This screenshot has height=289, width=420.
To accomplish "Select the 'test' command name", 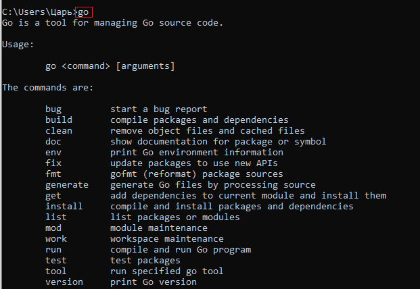I will [x=56, y=260].
